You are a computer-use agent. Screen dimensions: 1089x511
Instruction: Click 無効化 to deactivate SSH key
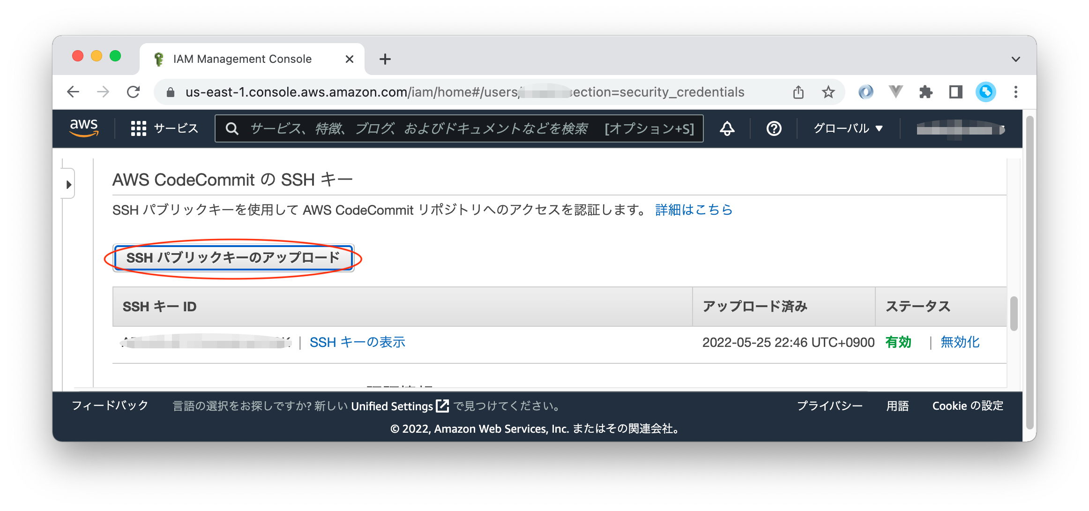960,342
